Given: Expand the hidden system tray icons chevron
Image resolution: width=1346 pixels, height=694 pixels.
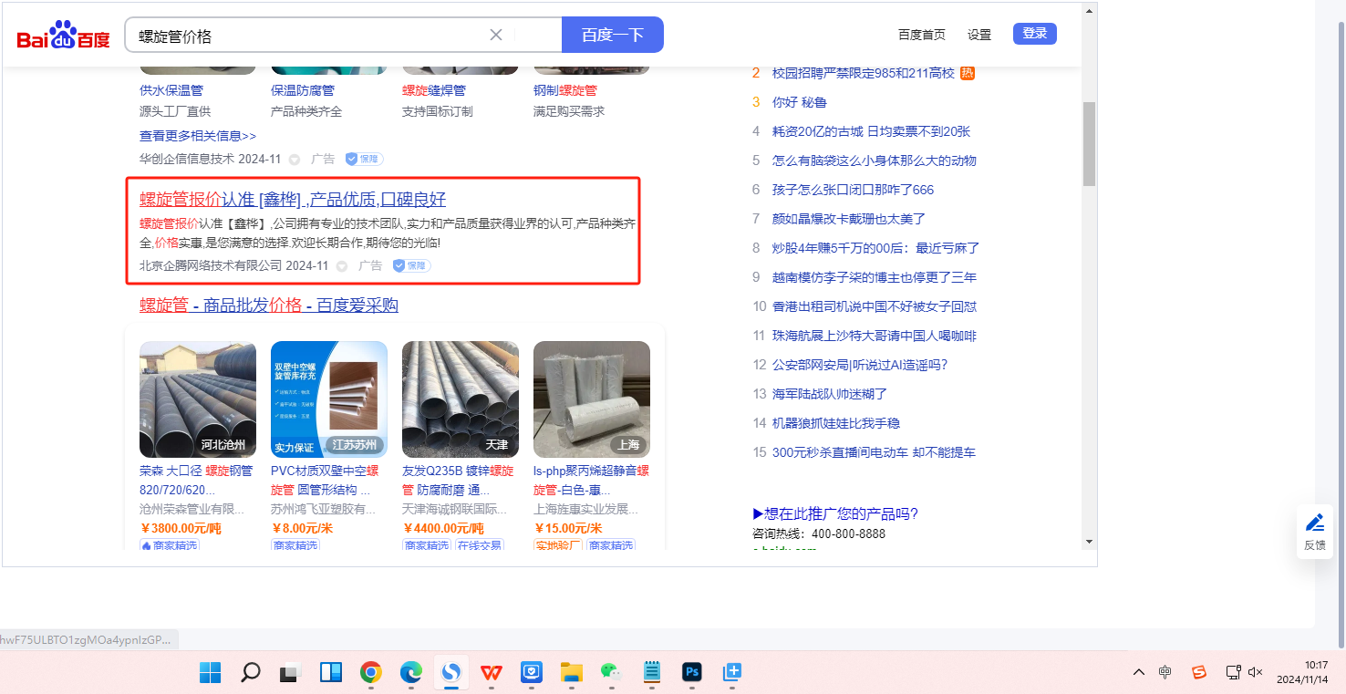Looking at the screenshot, I should click(x=1139, y=672).
